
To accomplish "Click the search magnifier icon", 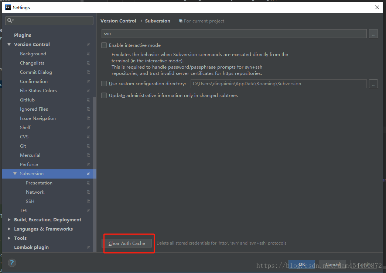I will pos(10,20).
